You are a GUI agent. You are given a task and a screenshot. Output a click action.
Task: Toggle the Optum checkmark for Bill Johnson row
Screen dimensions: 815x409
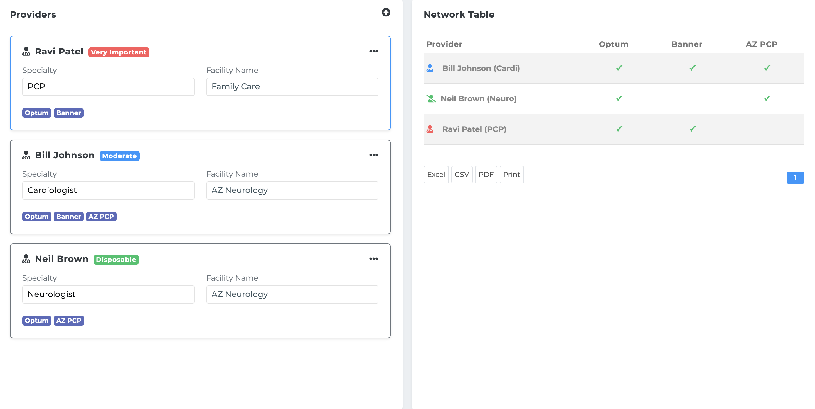(619, 68)
